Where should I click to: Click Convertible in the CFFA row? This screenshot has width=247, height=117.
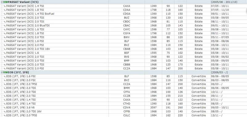click(x=199, y=92)
